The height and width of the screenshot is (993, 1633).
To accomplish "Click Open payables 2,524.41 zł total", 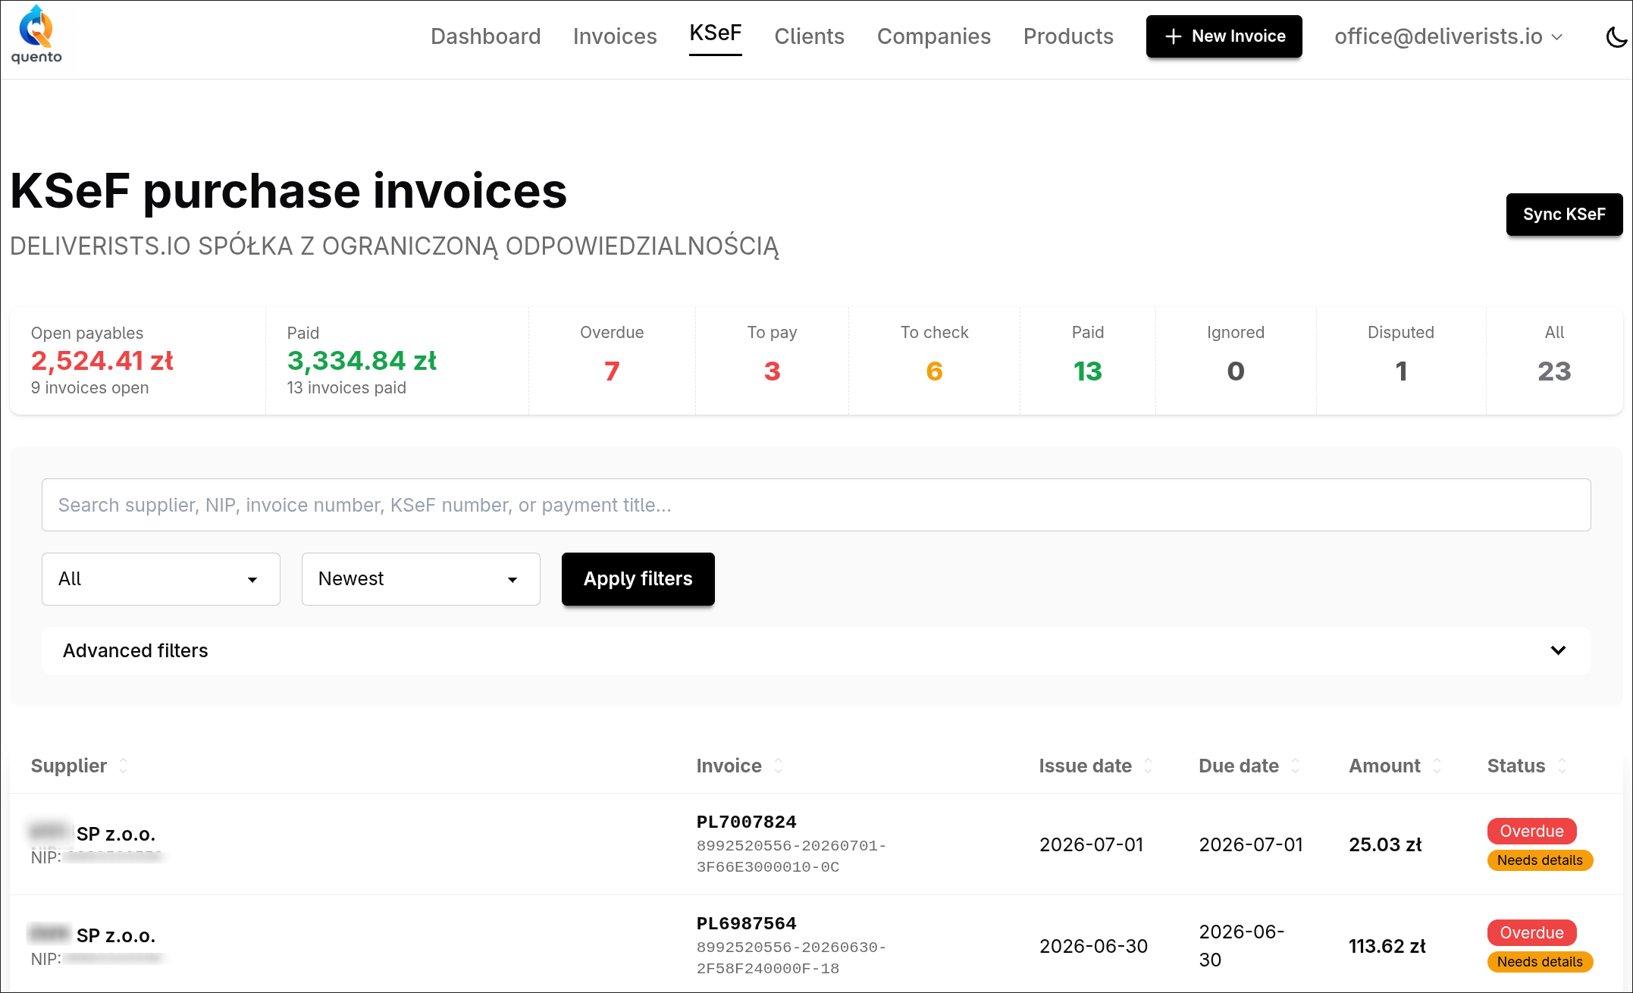I will [102, 361].
